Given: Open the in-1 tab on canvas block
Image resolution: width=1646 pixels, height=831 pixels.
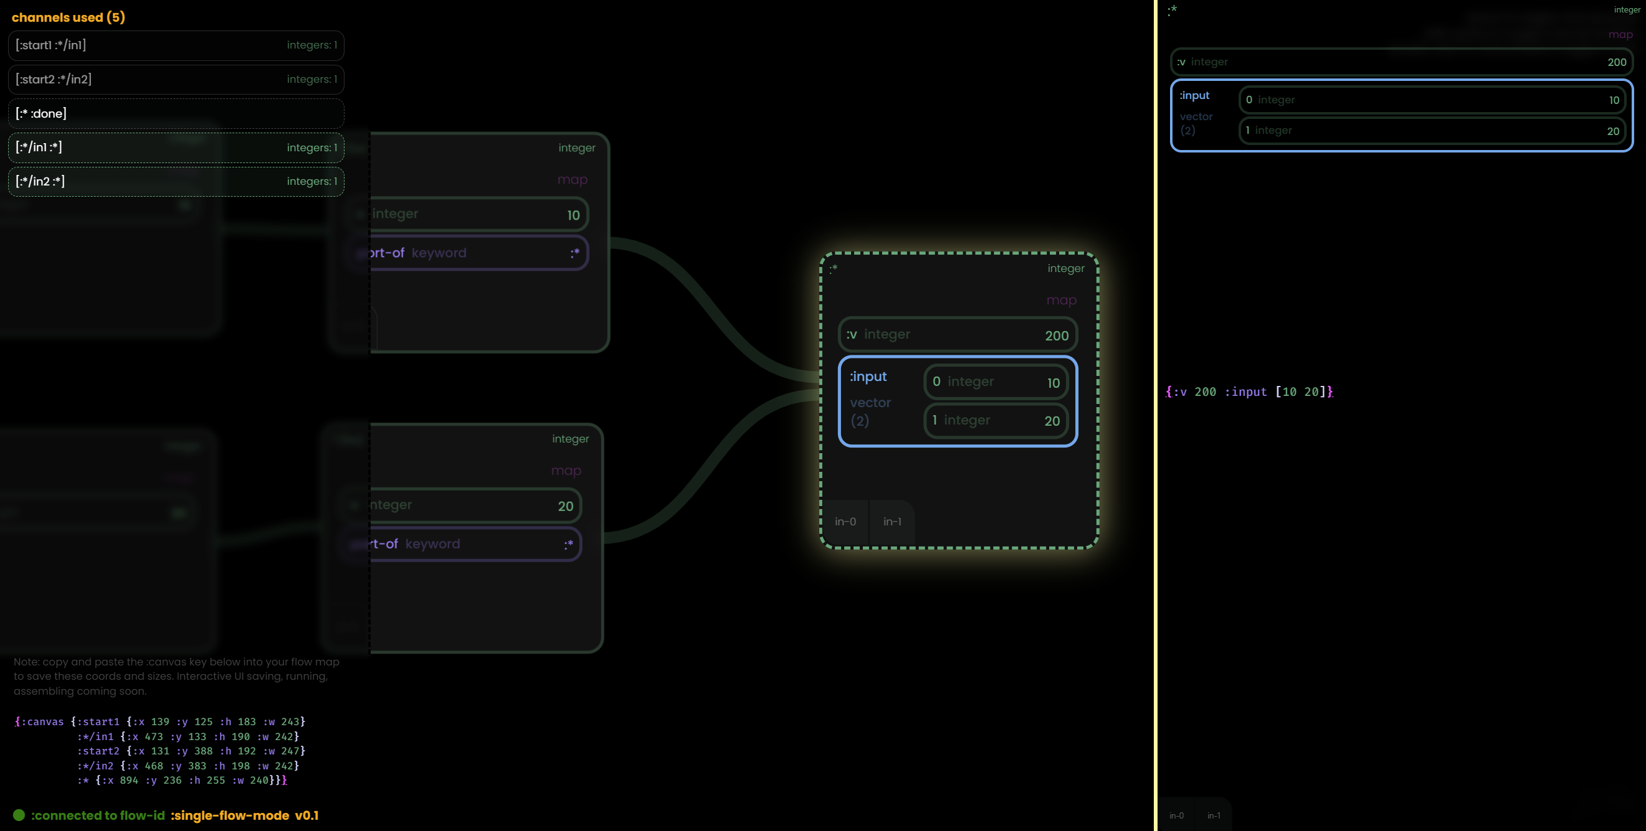Looking at the screenshot, I should pos(892,522).
